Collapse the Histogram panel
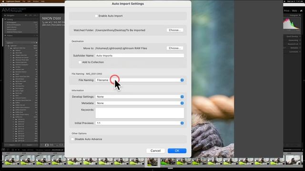Viewport: 305px width, 171px height. (300, 15)
